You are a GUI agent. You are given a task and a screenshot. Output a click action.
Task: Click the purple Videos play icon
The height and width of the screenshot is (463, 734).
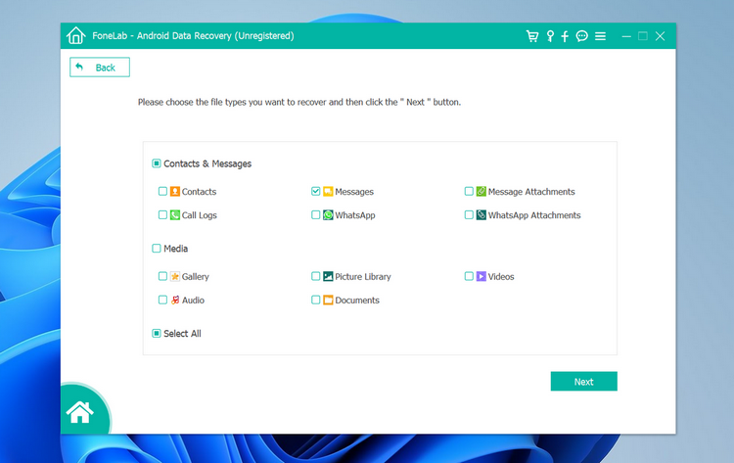(482, 276)
